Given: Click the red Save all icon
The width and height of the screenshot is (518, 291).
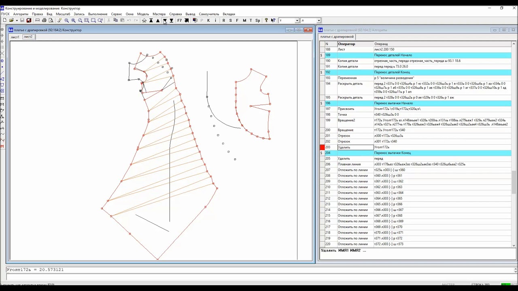Looking at the screenshot, I should click(29, 20).
